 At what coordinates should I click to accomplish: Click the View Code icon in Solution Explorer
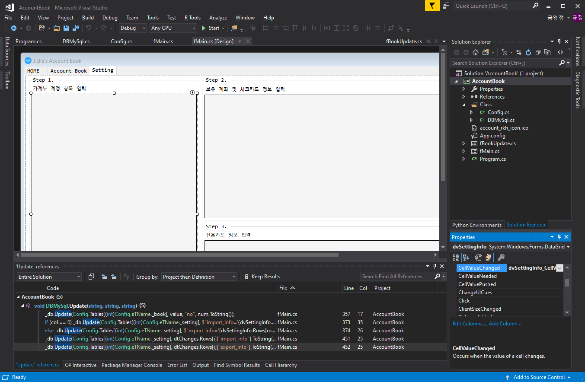tap(560, 52)
